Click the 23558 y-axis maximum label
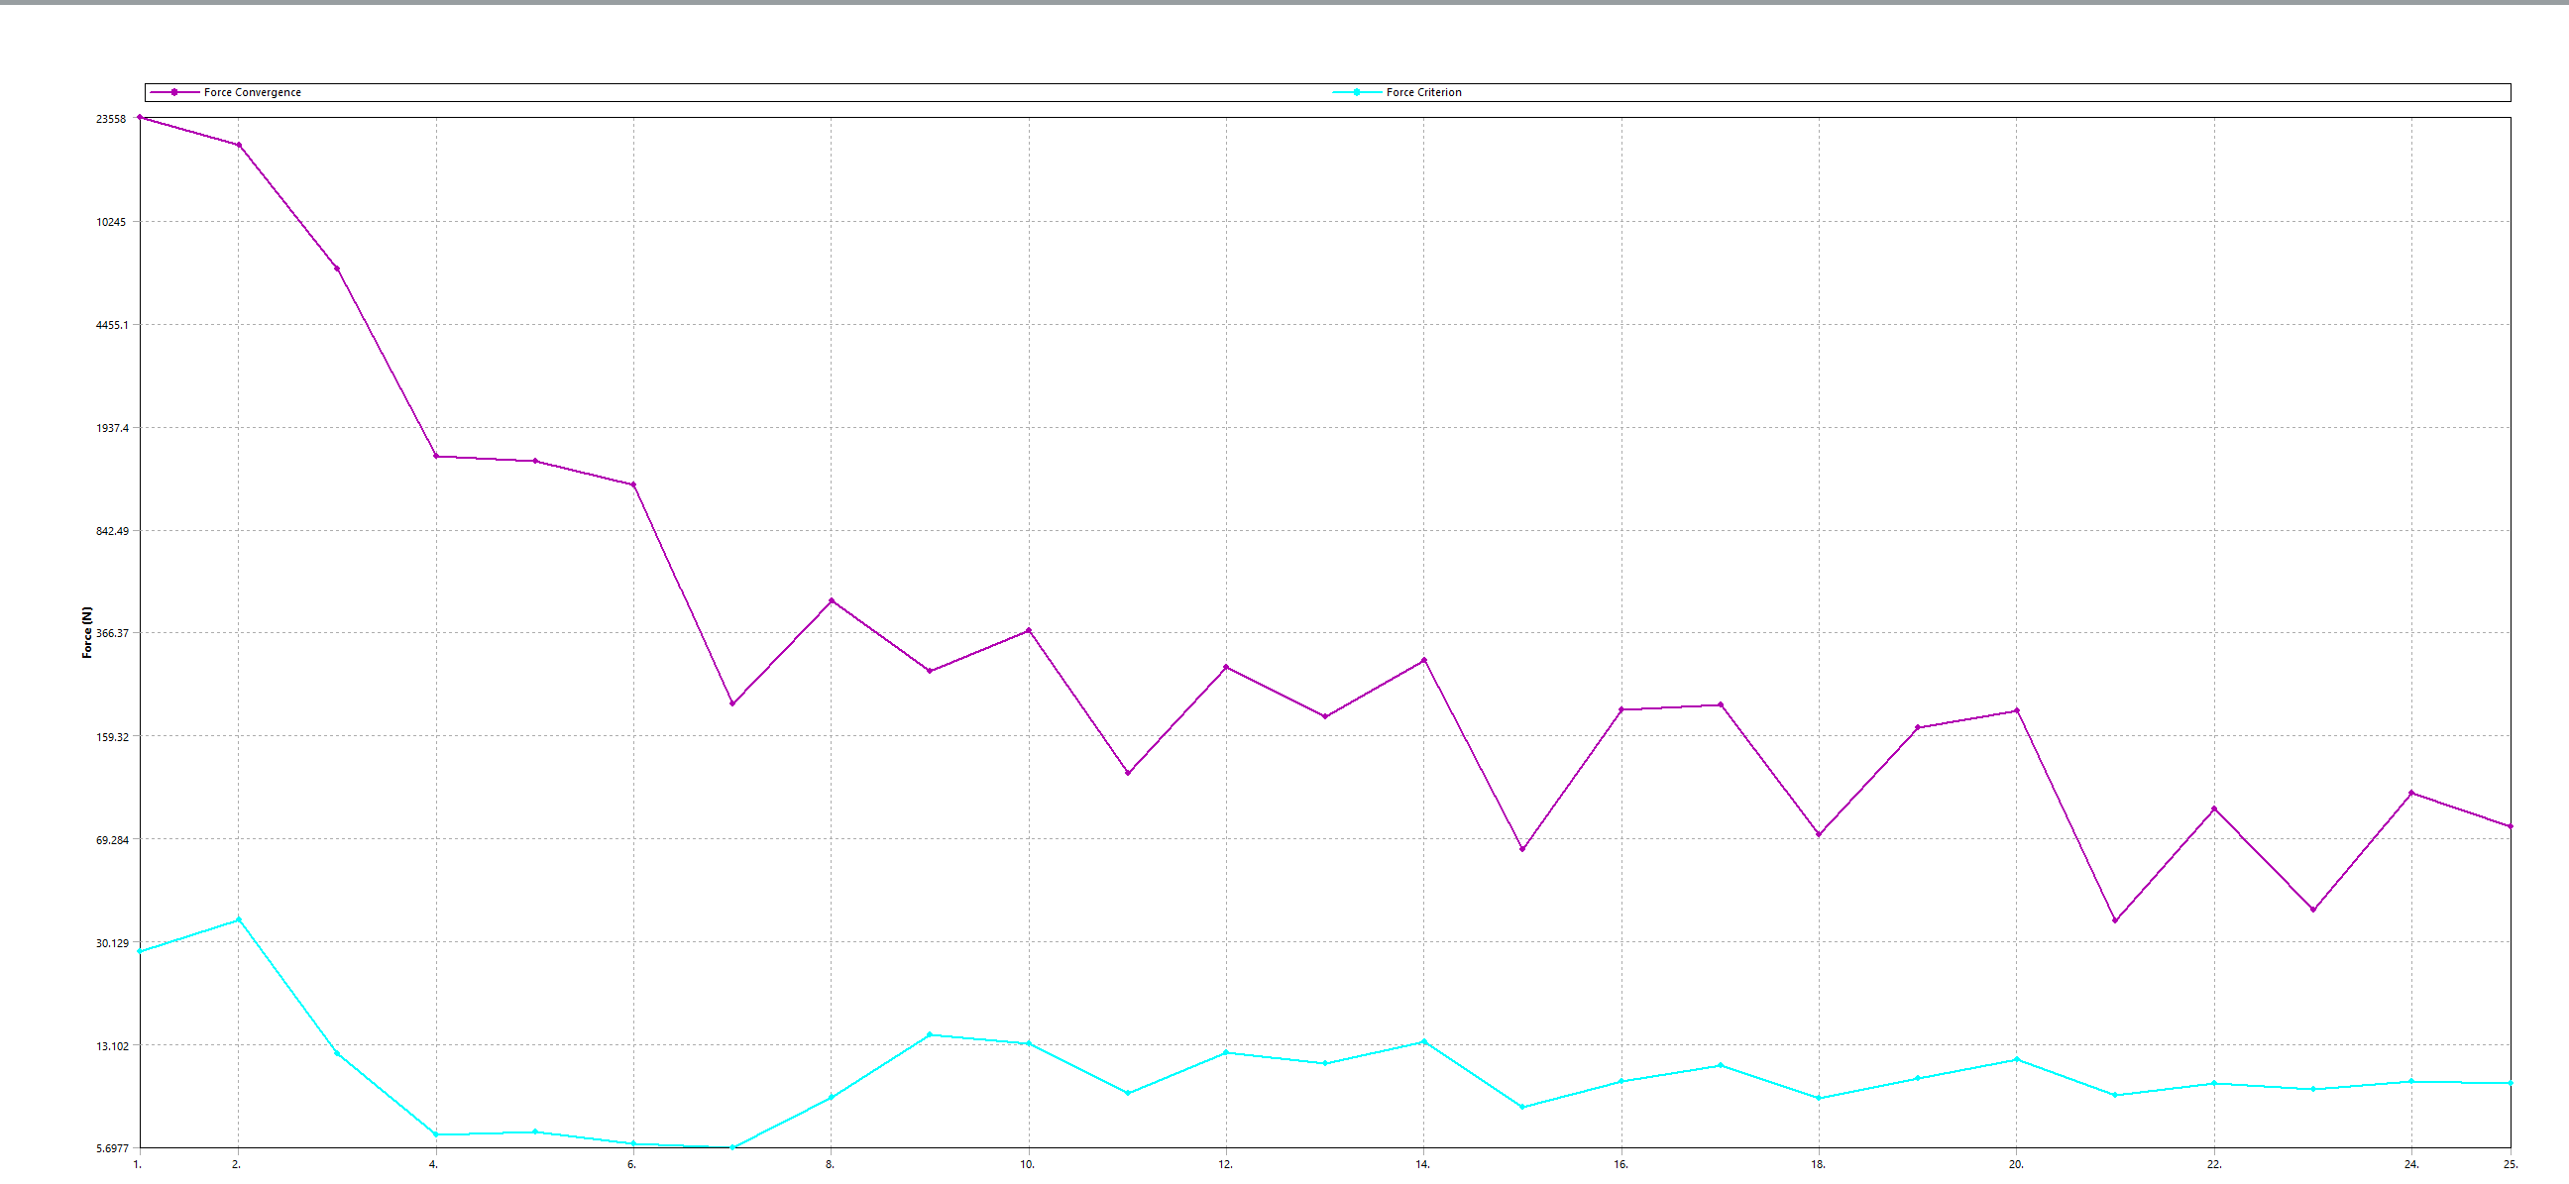Image resolution: width=2569 pixels, height=1184 pixels. (111, 119)
